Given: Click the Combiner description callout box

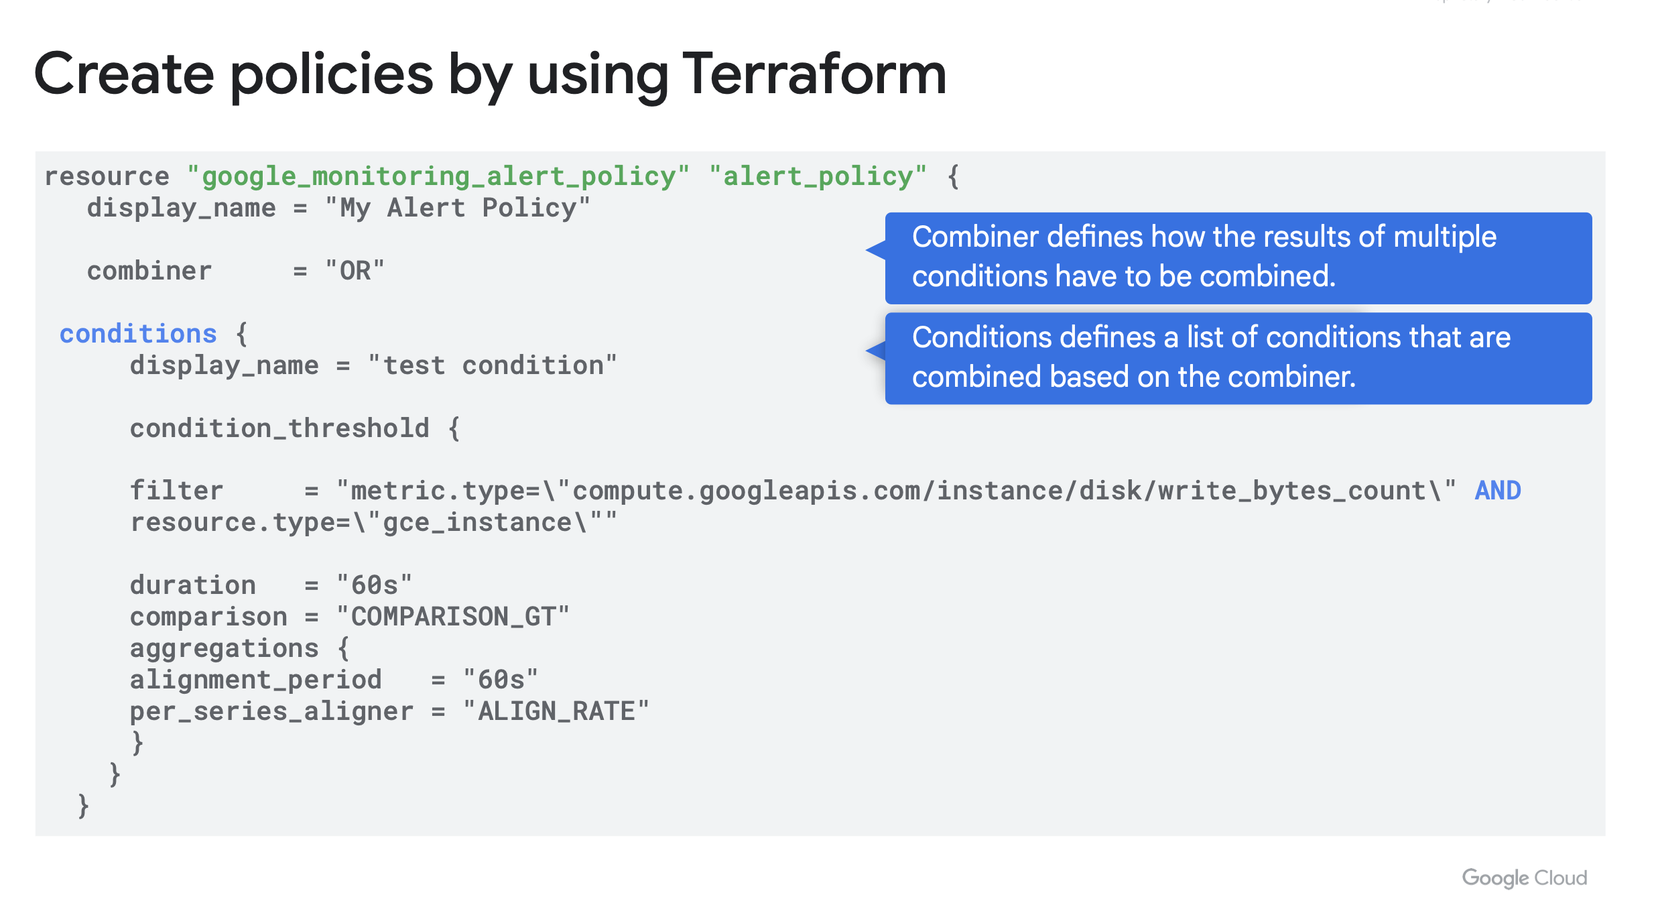Looking at the screenshot, I should (1237, 257).
